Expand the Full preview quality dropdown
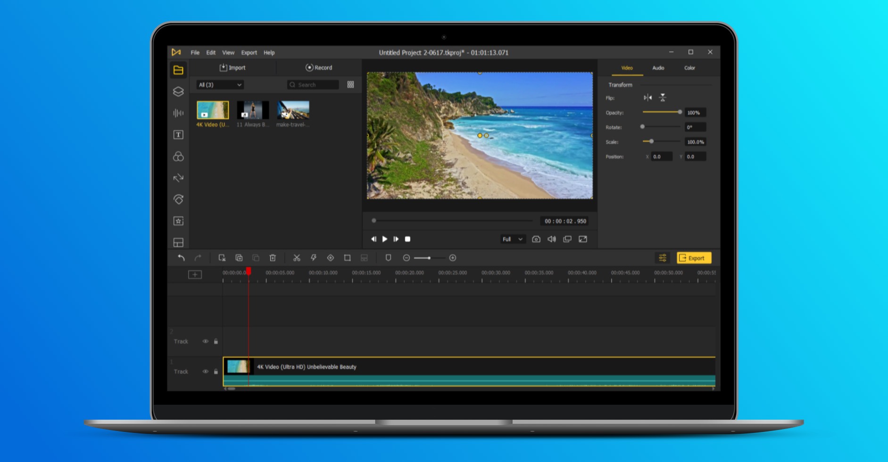This screenshot has width=888, height=462. pyautogui.click(x=512, y=239)
